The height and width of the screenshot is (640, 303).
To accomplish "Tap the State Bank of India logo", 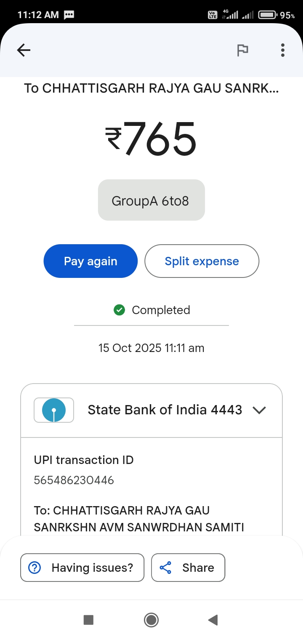I will click(x=54, y=410).
